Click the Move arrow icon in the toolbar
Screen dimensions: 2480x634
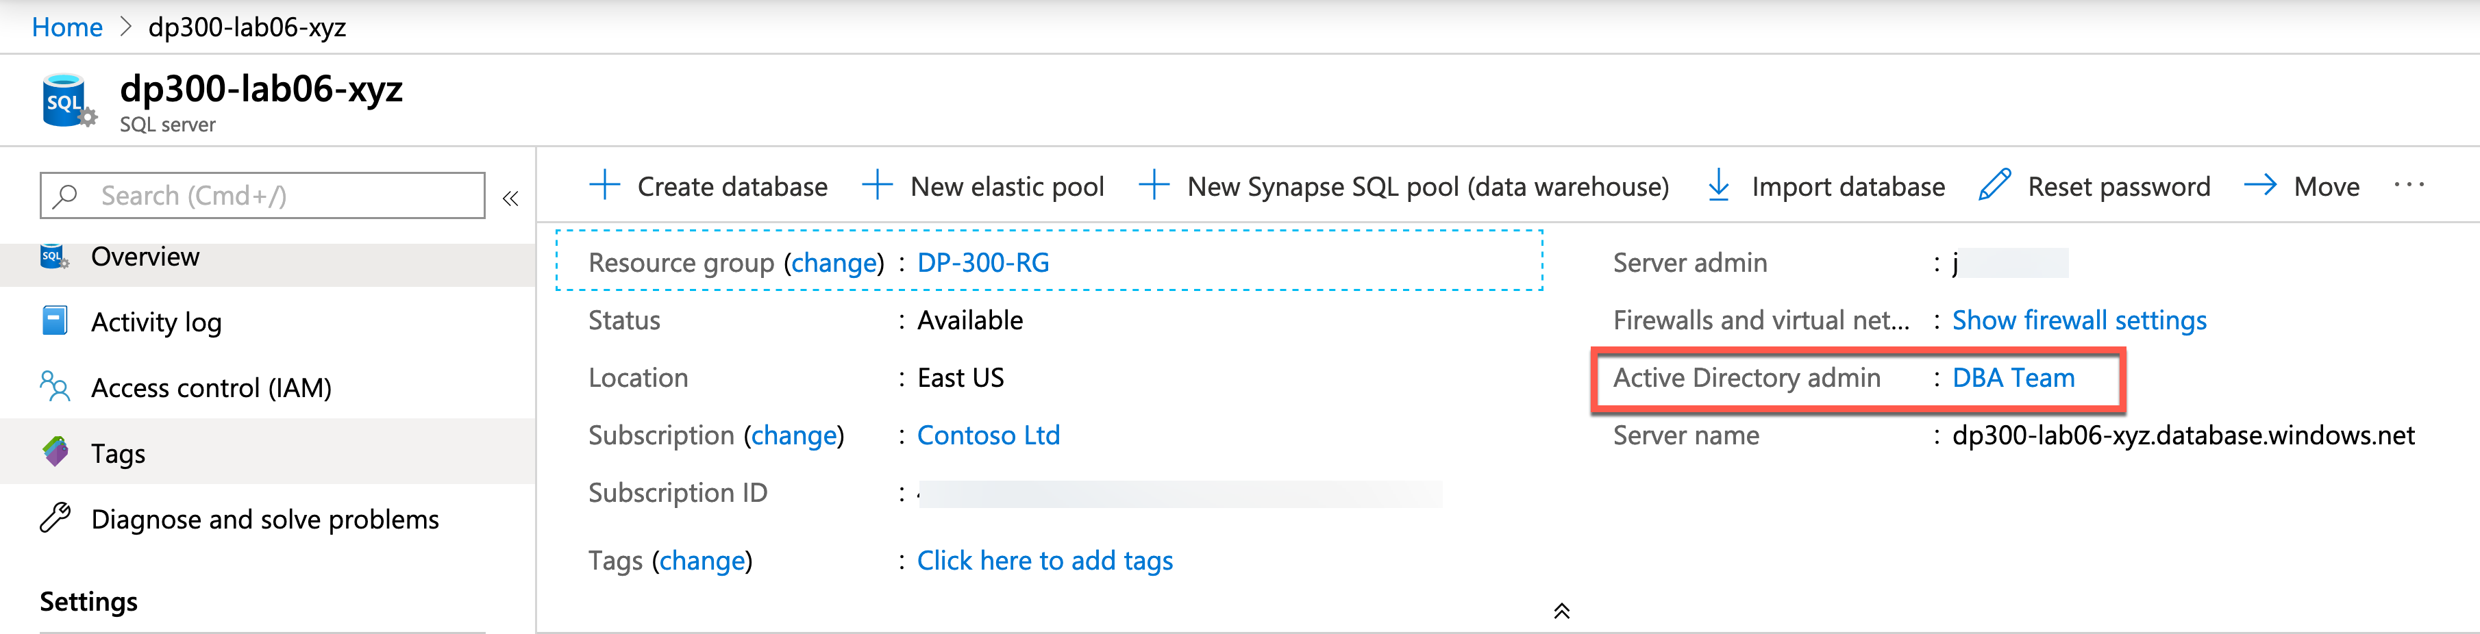2261,185
